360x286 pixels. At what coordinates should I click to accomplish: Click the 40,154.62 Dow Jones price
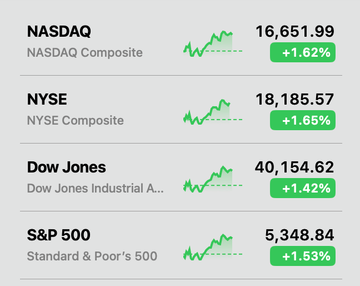click(x=294, y=167)
